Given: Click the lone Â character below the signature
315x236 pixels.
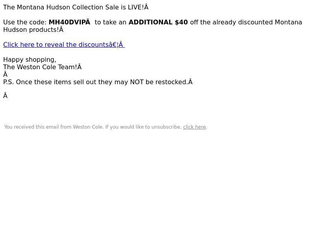Looking at the screenshot, I should (6, 74).
